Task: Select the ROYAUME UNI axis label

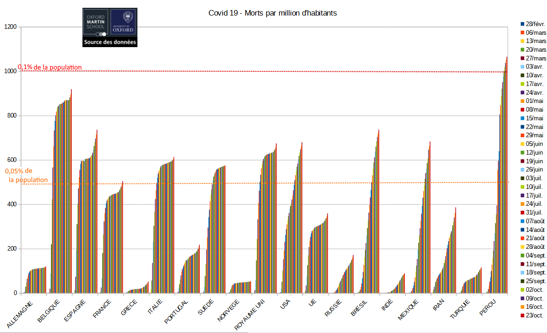Action: (250, 315)
